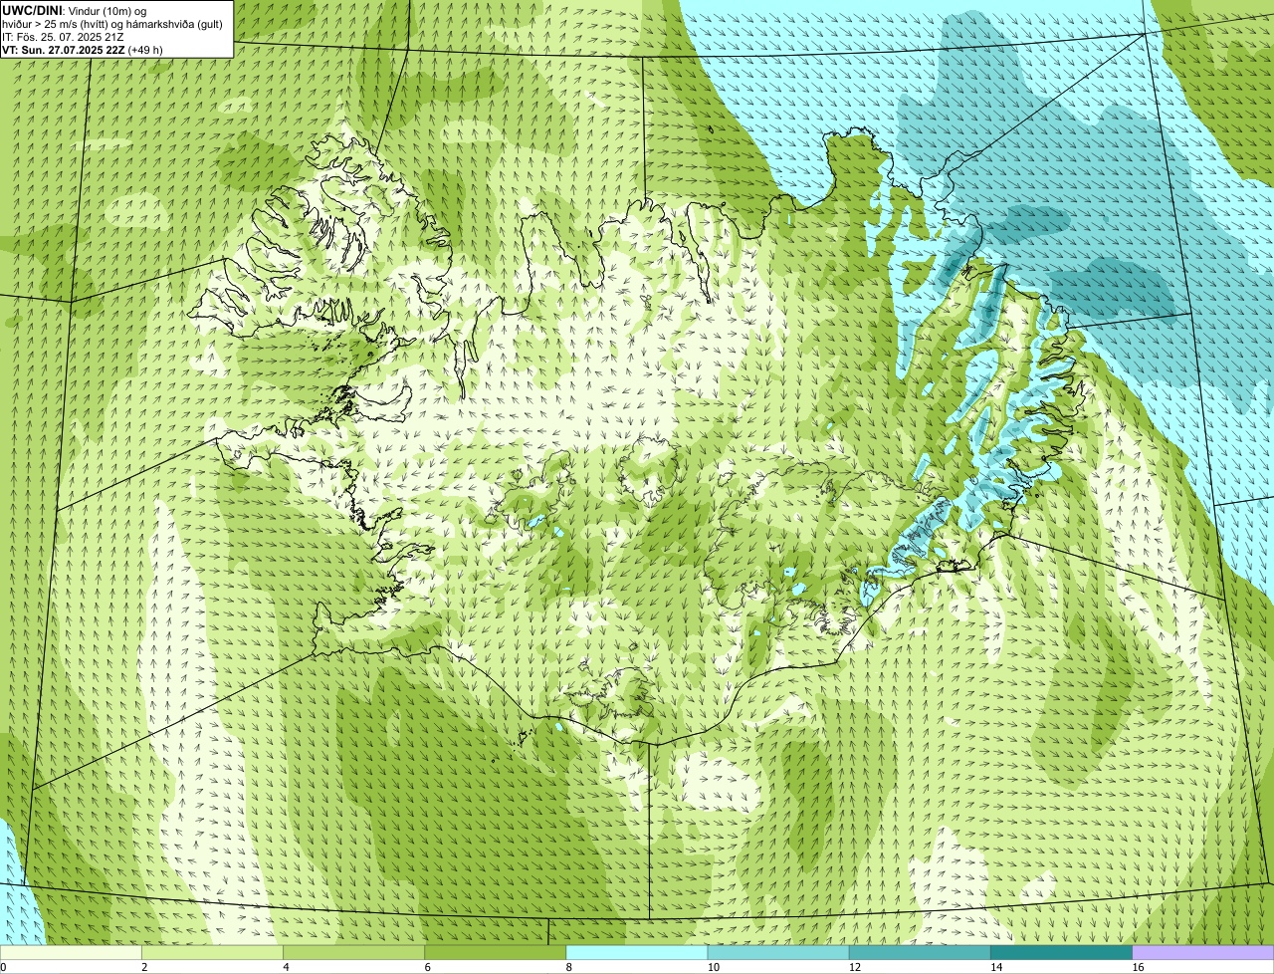Click the 6–8 m/s darker green swatch
Screen dimensions: 1274x974
click(x=496, y=953)
